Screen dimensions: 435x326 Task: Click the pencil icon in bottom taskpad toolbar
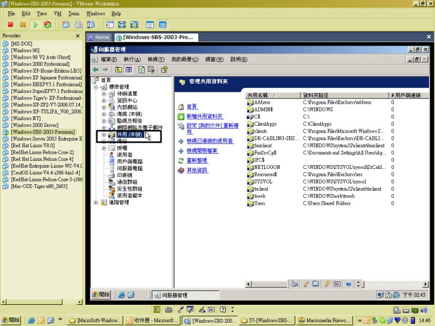327,284
